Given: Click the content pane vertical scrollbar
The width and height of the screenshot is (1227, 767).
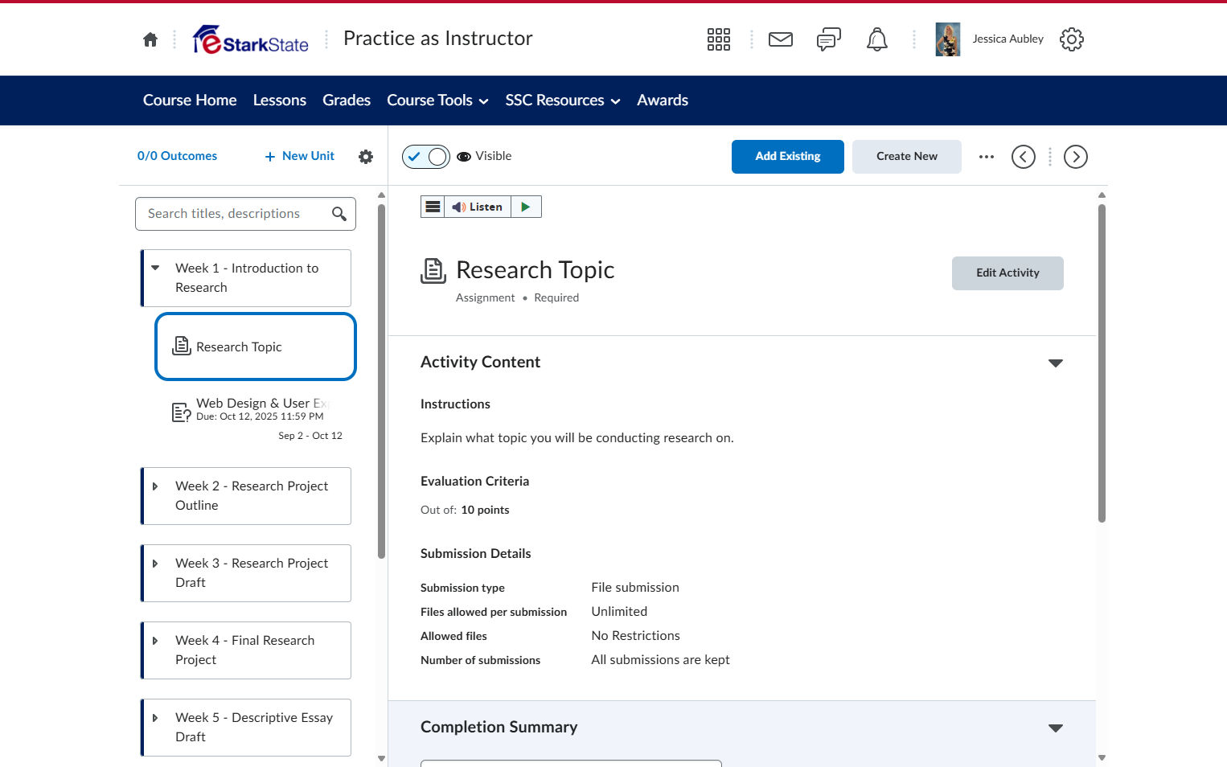Looking at the screenshot, I should coord(1102,363).
